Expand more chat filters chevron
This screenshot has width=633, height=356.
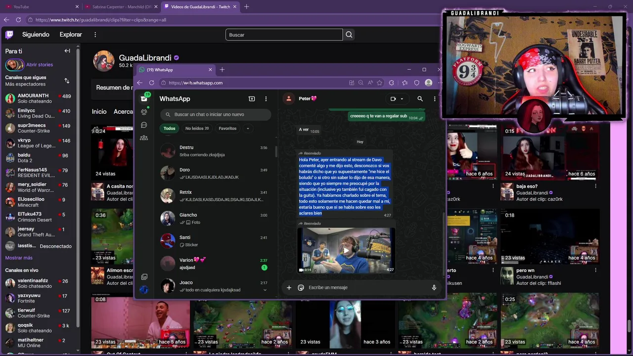[x=248, y=129]
